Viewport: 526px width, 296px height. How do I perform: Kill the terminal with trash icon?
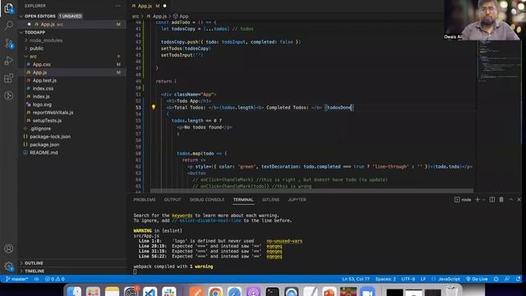pyautogui.click(x=501, y=200)
